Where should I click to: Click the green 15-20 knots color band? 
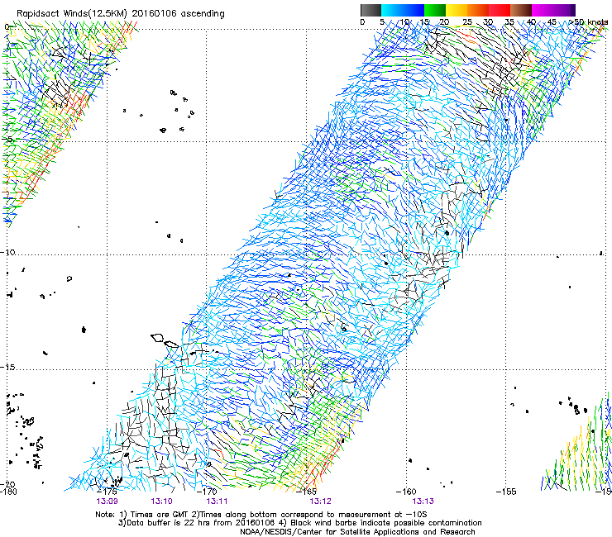(435, 10)
